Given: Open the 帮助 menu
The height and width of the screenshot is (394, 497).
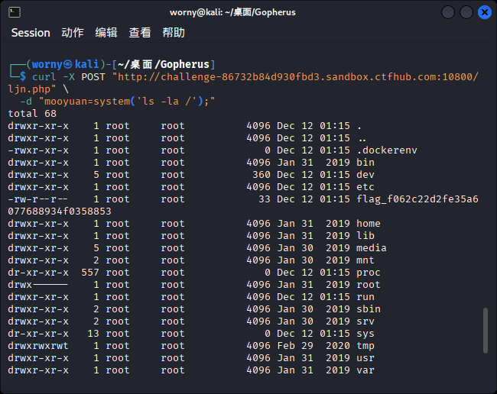Looking at the screenshot, I should click(x=174, y=33).
